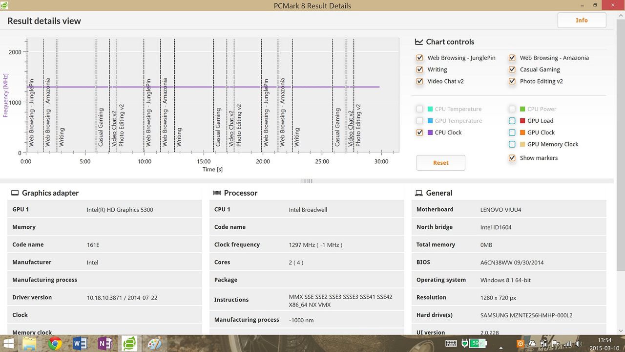Open the Action Center flag icon
The image size is (625, 352).
tap(556, 343)
